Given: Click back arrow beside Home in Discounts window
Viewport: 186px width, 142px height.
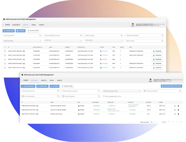Looking at the screenshot, I should coord(21,80).
